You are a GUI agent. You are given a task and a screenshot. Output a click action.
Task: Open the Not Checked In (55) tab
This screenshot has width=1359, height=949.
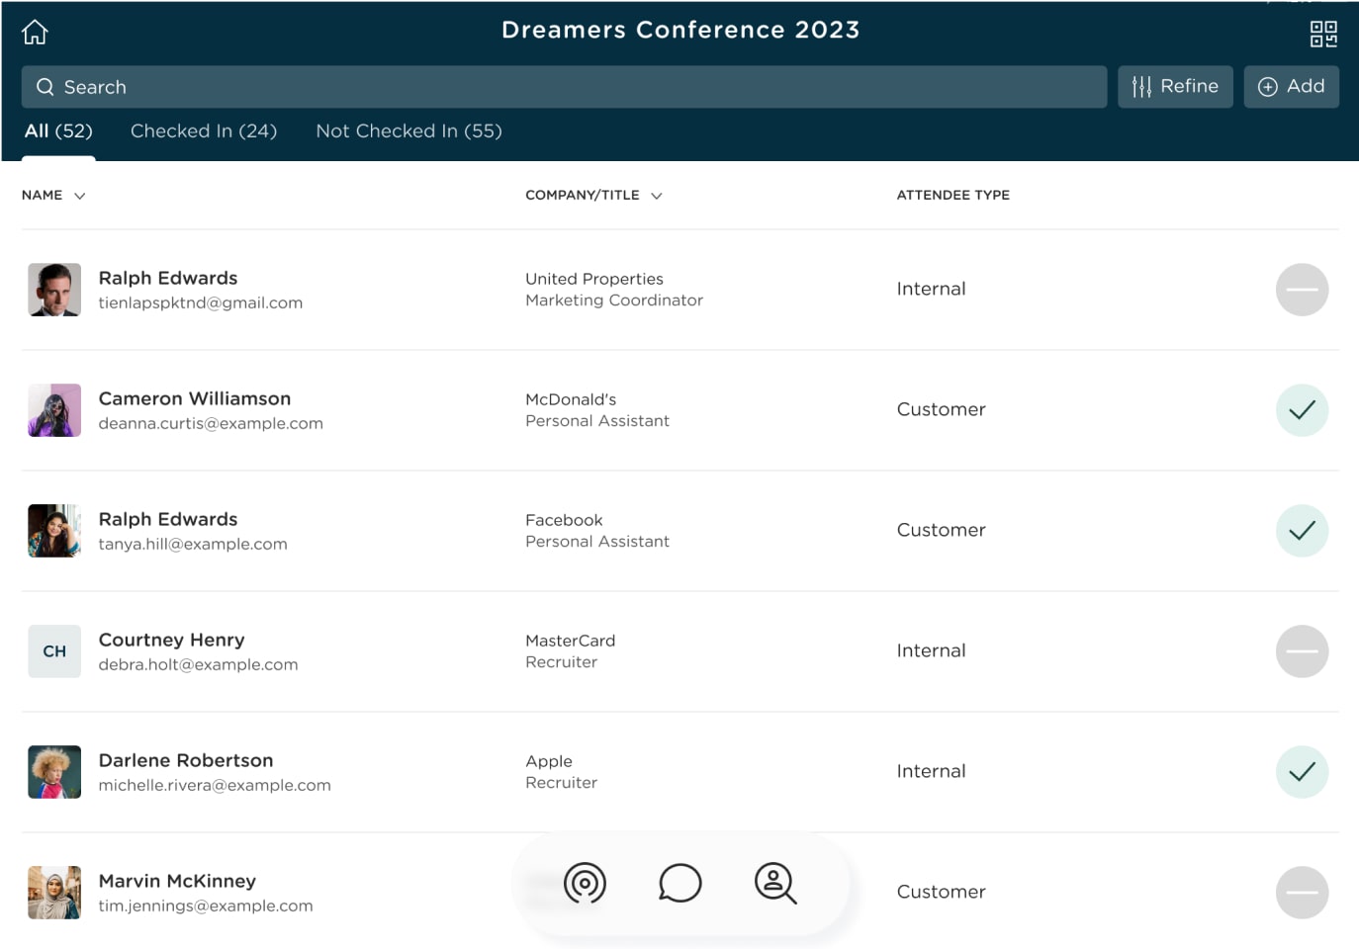click(x=408, y=130)
